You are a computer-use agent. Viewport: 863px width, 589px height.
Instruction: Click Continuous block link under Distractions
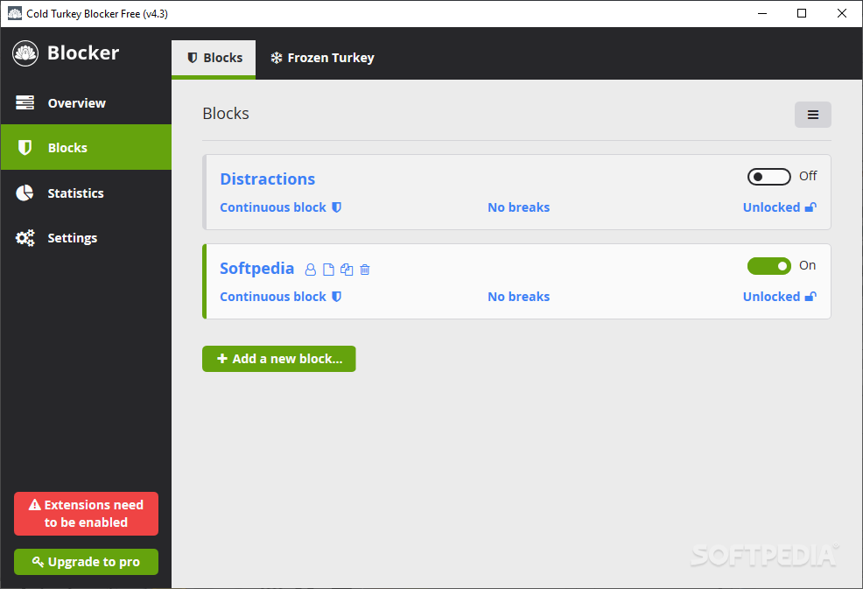coord(273,207)
